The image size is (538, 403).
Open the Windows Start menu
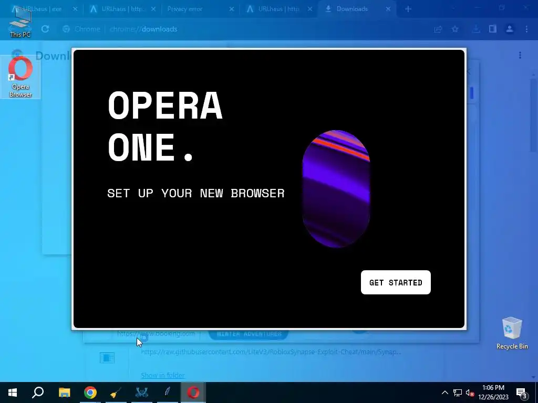[x=13, y=393]
